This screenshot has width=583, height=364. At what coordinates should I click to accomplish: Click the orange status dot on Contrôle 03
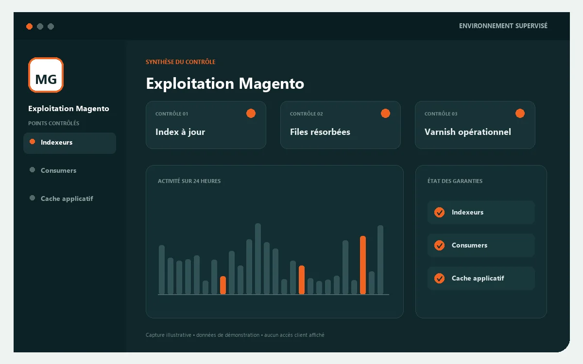(x=520, y=114)
